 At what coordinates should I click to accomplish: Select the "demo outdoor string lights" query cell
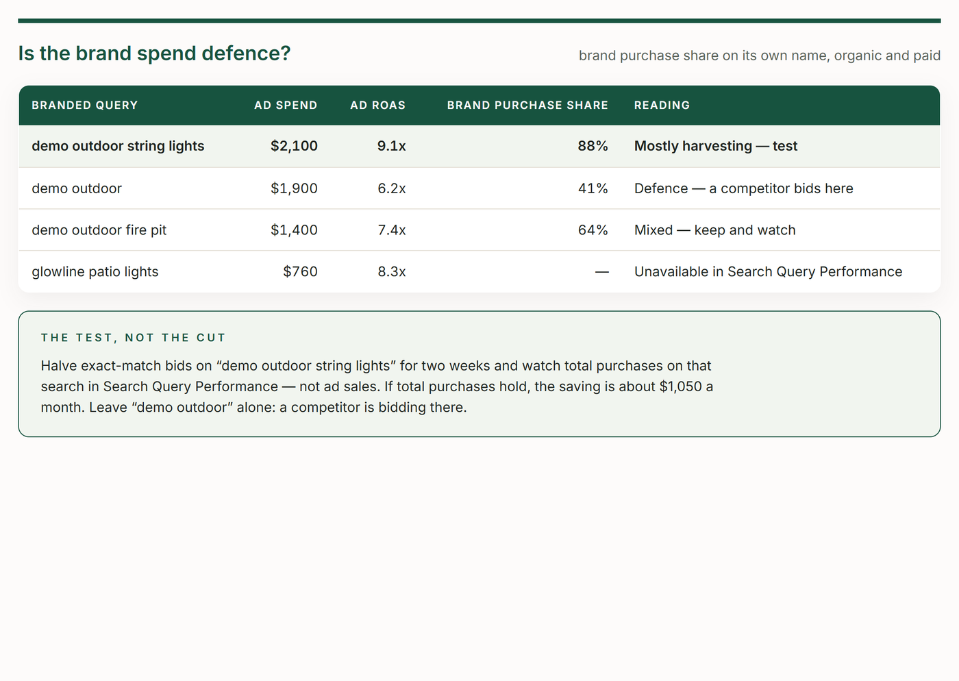pyautogui.click(x=118, y=146)
